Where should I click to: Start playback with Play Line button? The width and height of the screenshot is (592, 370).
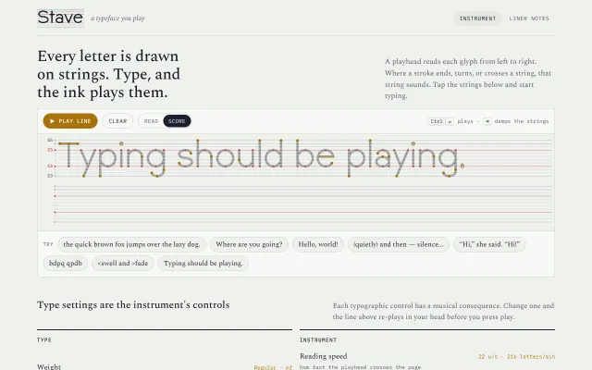pyautogui.click(x=70, y=121)
